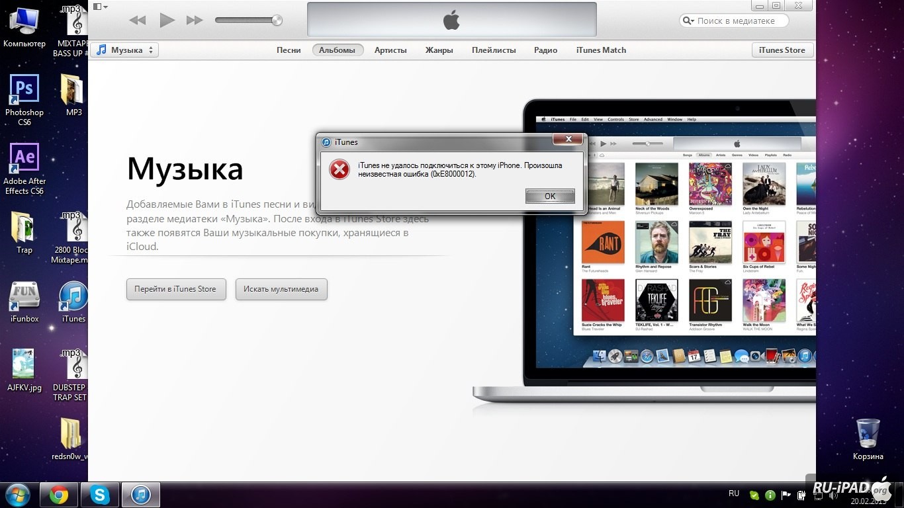This screenshot has height=508, width=904.
Task: Start playback with the Play button
Action: [x=167, y=20]
